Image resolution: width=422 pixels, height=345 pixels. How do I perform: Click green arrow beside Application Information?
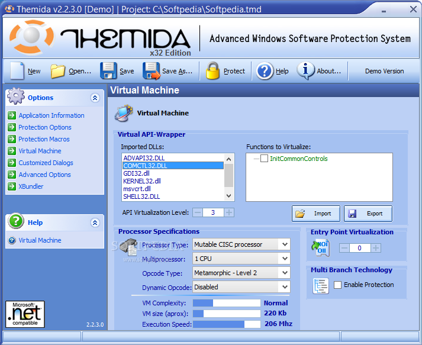click(12, 115)
